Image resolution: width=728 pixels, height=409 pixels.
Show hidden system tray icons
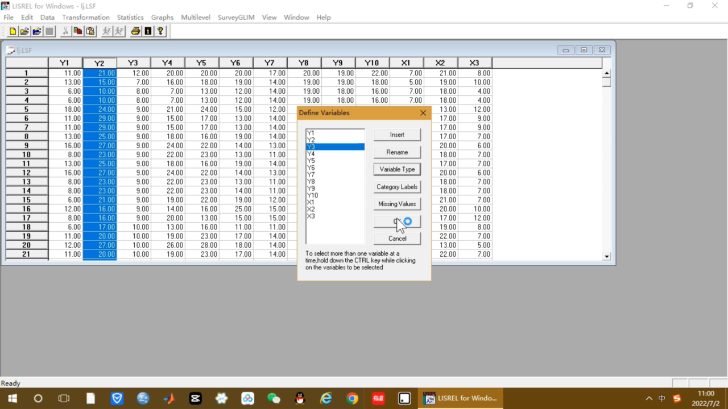649,398
